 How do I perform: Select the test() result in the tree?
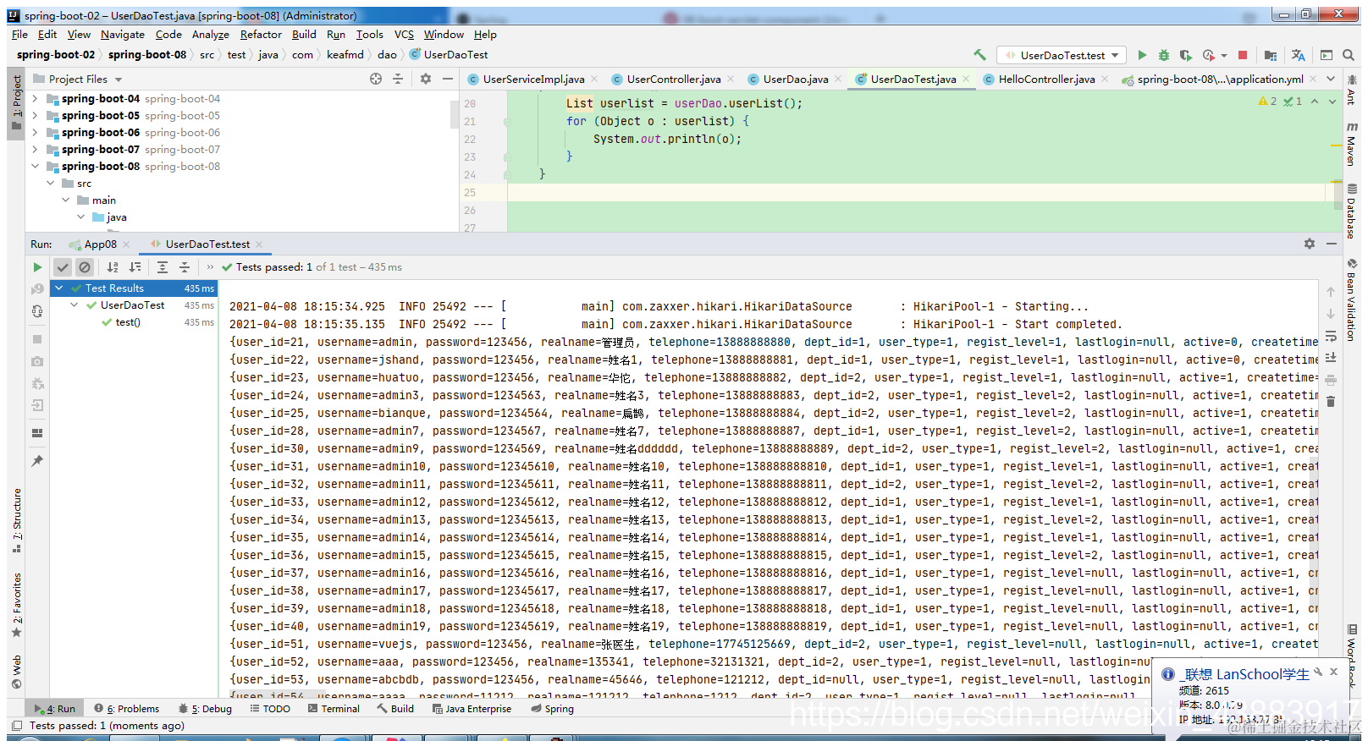pos(128,322)
